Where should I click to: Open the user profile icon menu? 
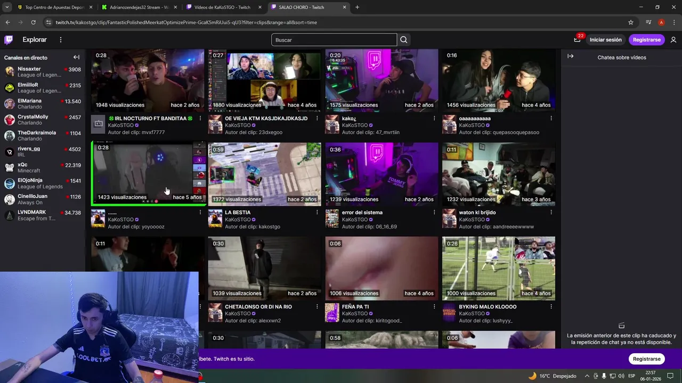673,39
